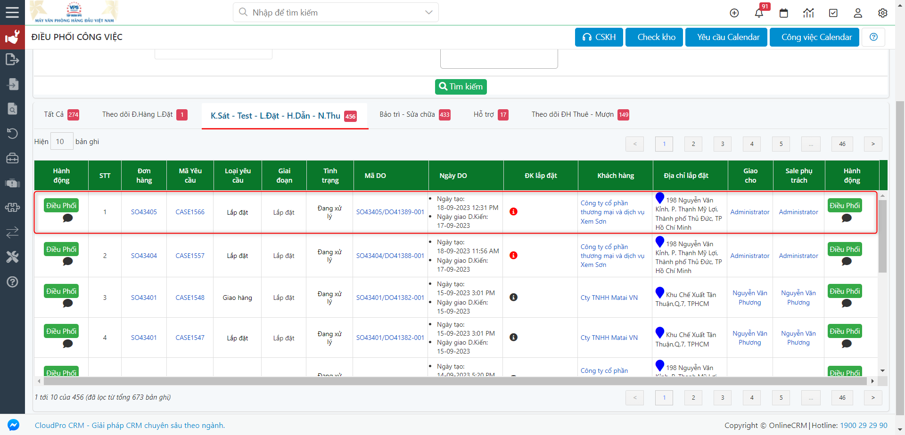Select the transfer arrows sidebar icon

[x=12, y=232]
